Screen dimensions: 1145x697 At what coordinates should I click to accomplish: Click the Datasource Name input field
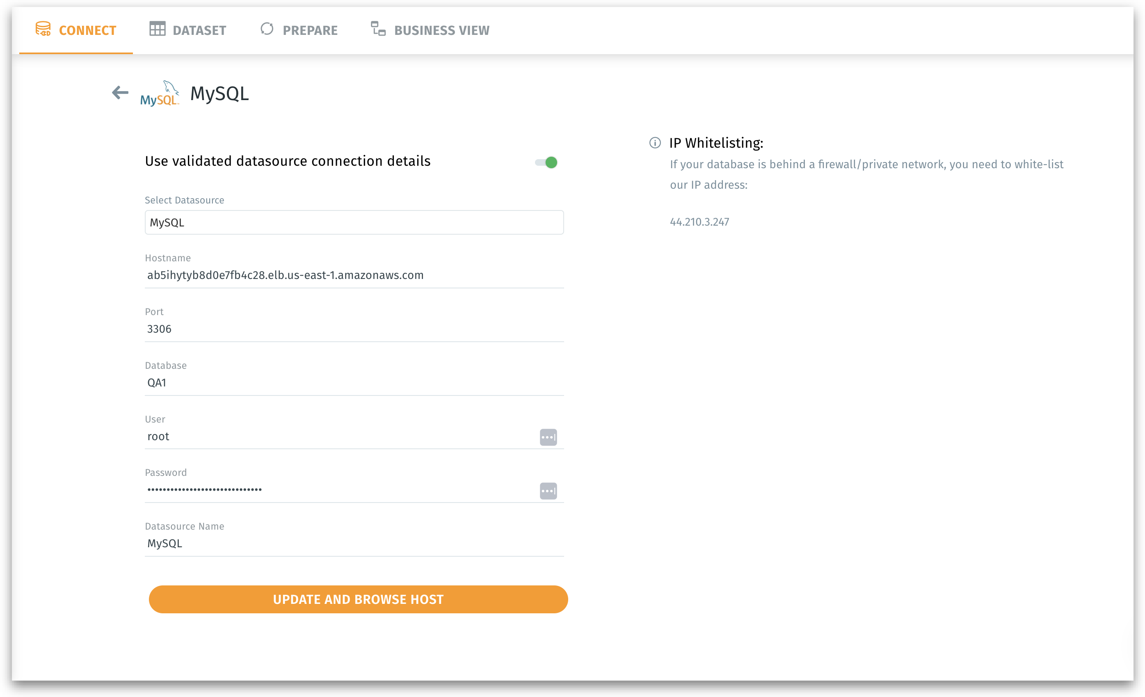coord(354,544)
